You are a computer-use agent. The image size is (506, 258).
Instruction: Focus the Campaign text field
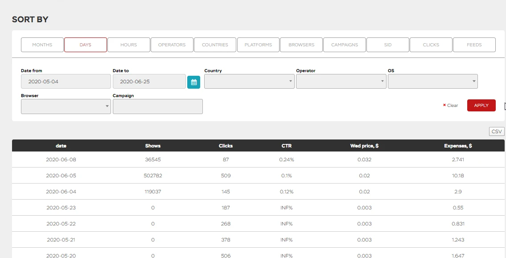158,106
